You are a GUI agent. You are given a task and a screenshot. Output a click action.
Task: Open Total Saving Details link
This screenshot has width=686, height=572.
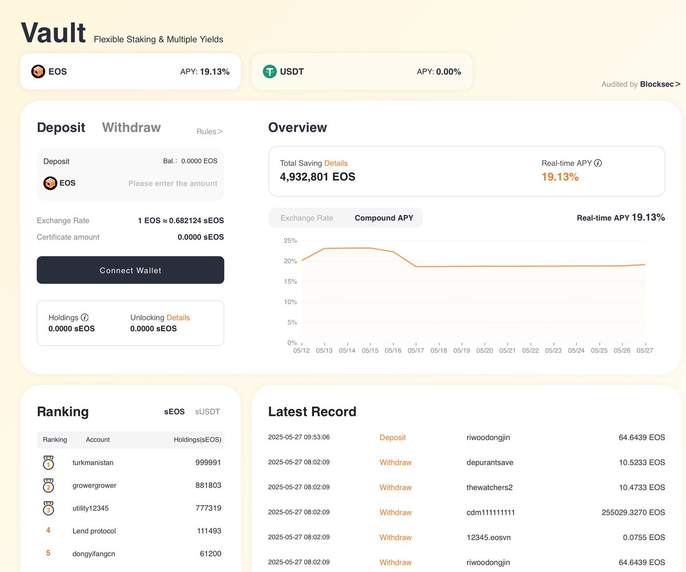[336, 163]
